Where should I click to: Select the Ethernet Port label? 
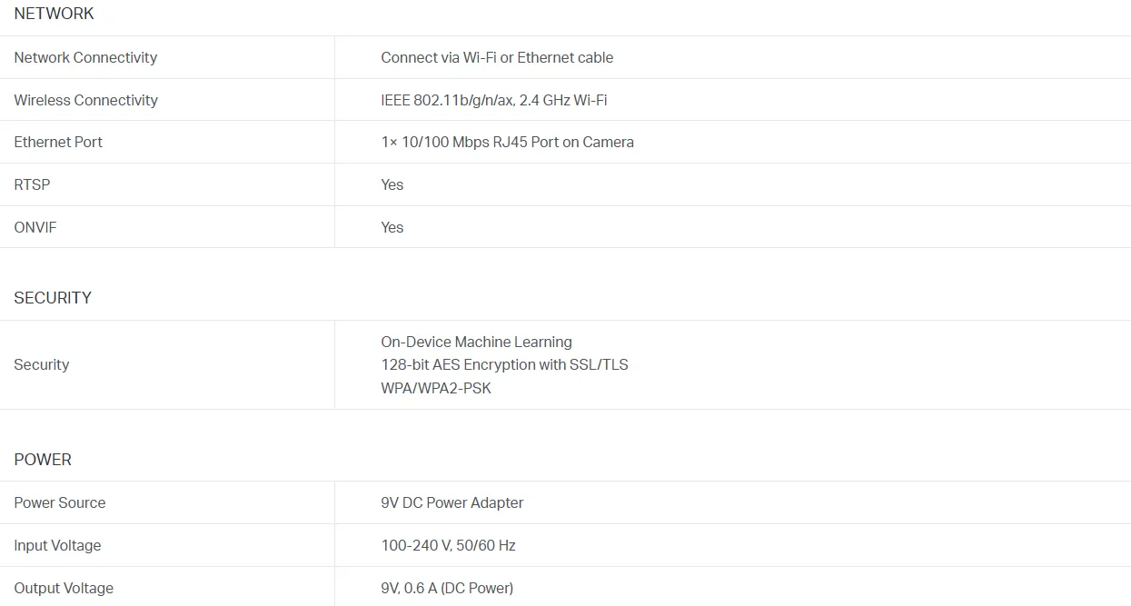click(58, 142)
